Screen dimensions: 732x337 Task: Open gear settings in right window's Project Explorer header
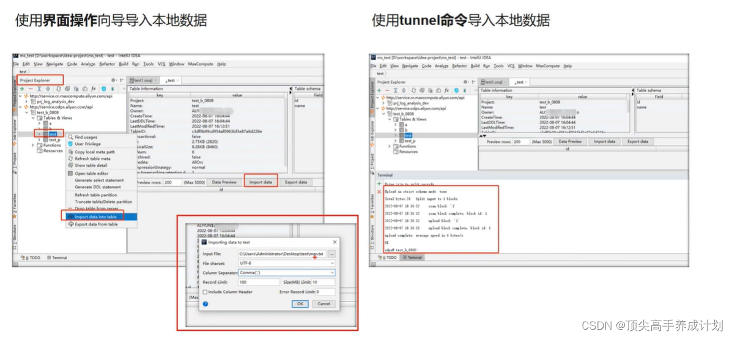[x=465, y=82]
